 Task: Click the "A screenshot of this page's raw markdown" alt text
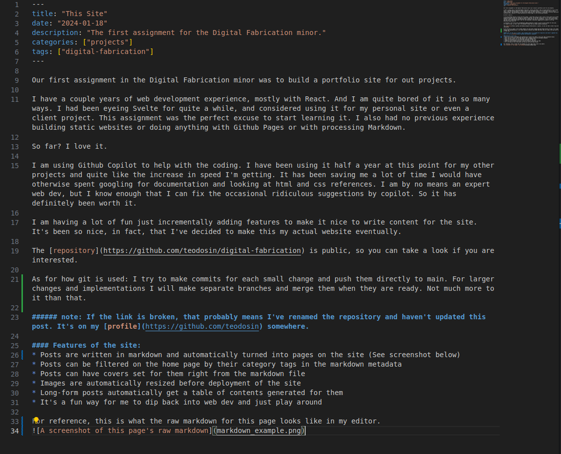pyautogui.click(x=124, y=431)
